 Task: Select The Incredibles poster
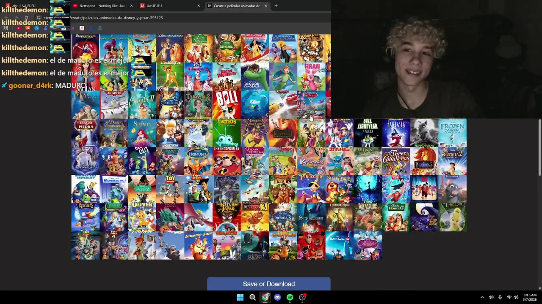[x=227, y=161]
